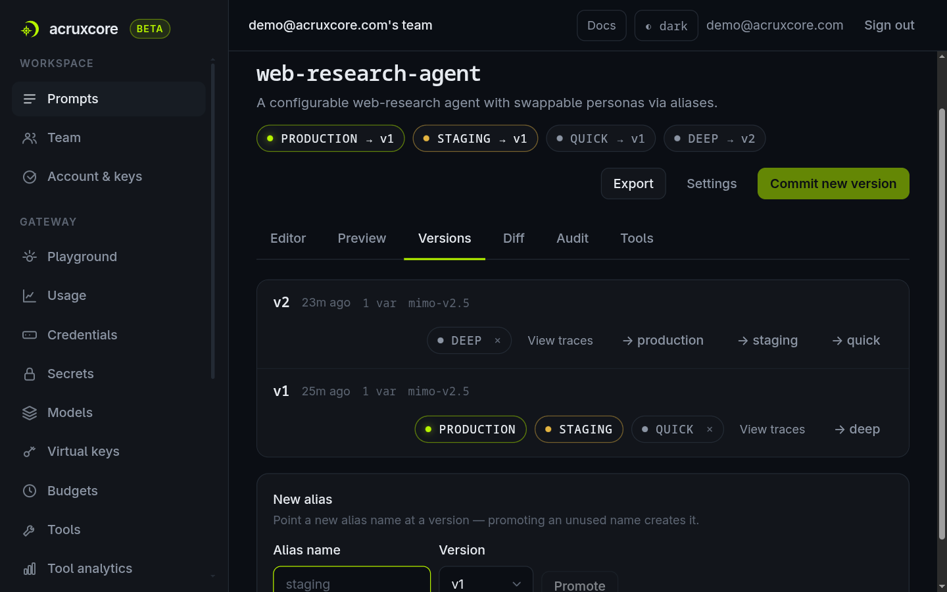
Task: Click the DEEP → v2 header badge
Action: [715, 139]
